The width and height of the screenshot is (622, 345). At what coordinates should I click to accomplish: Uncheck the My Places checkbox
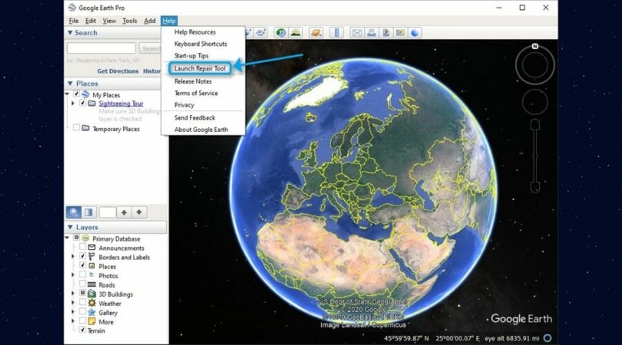click(77, 95)
